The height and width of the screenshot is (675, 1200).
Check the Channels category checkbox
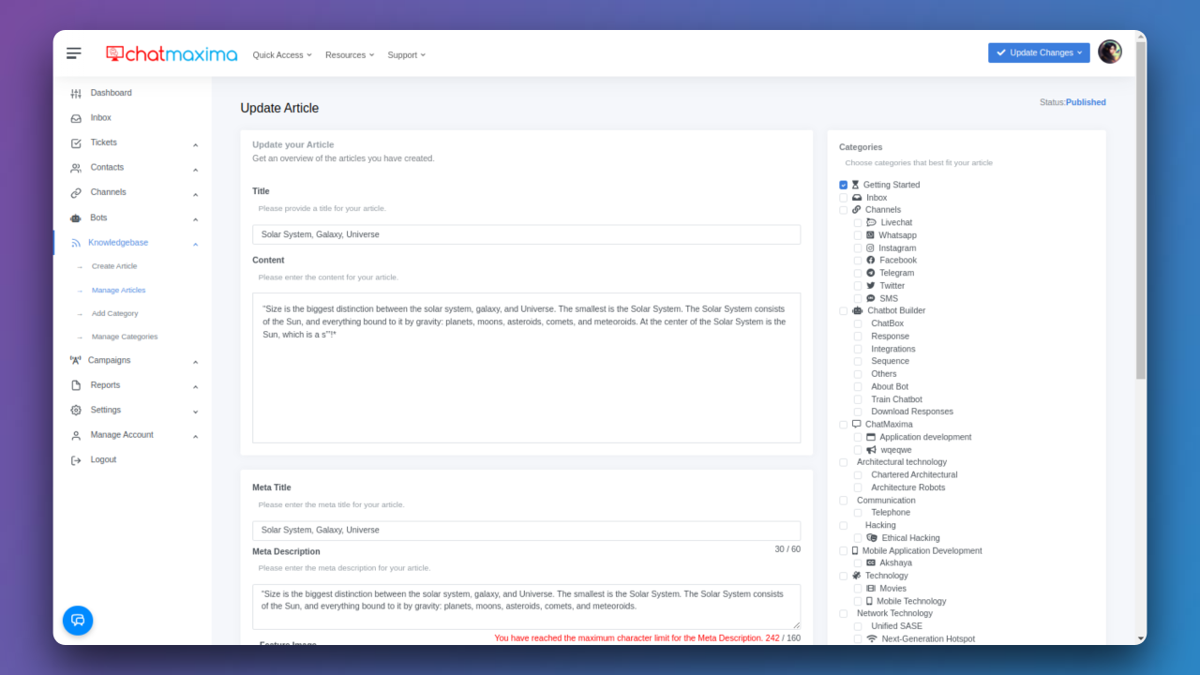coord(844,210)
